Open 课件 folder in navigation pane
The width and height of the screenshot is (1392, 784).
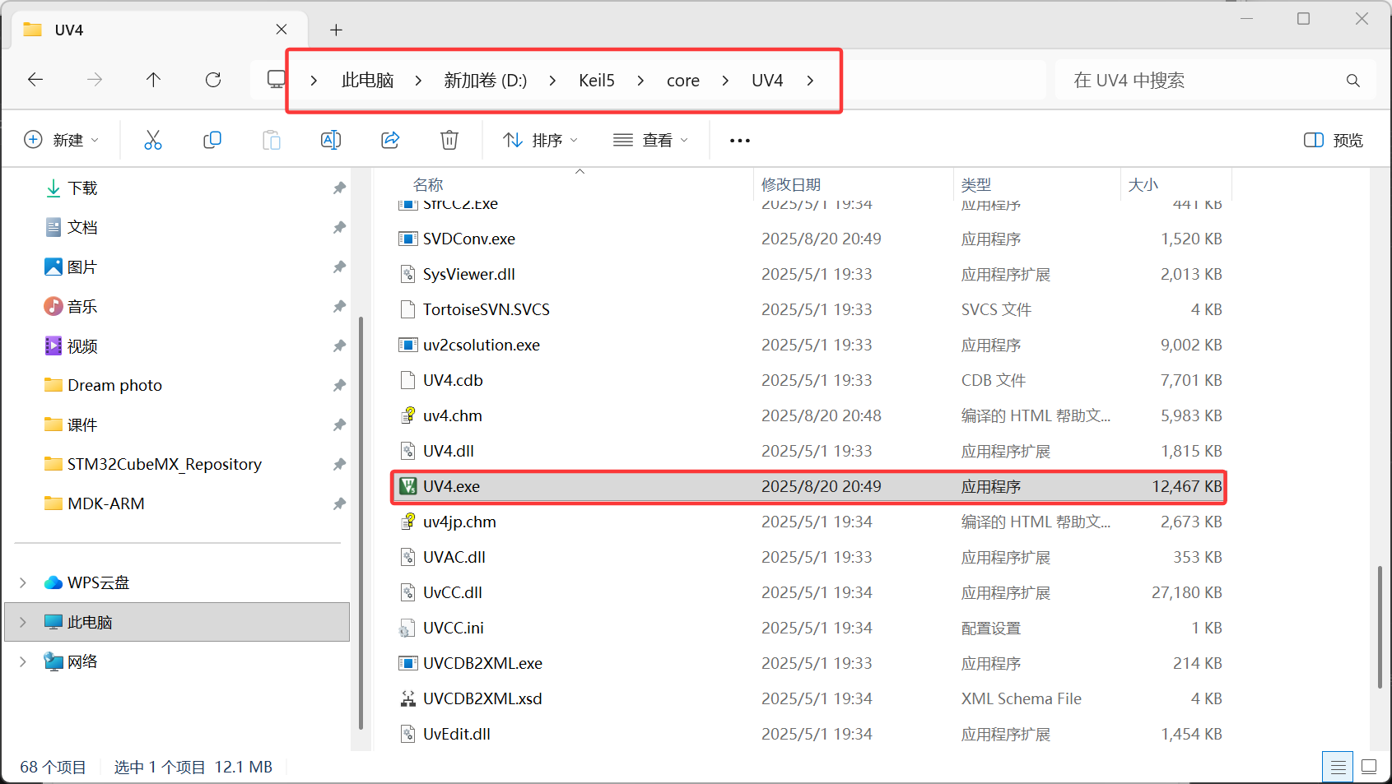point(82,424)
